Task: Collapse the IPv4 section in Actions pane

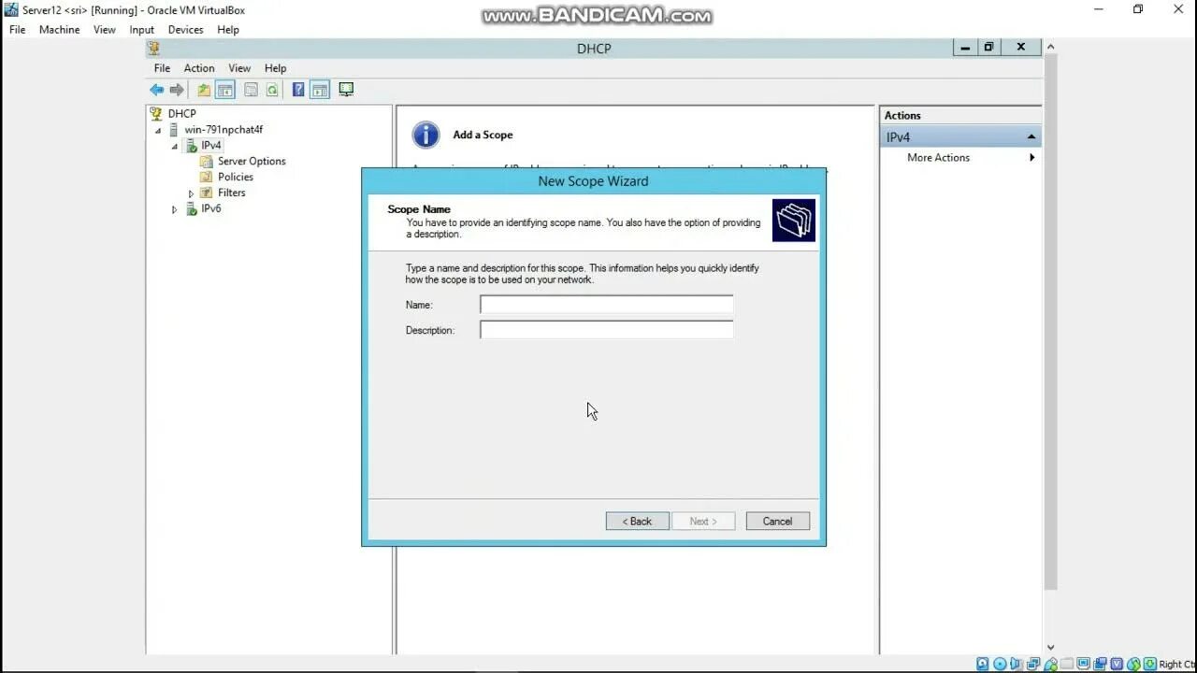Action: click(1031, 137)
